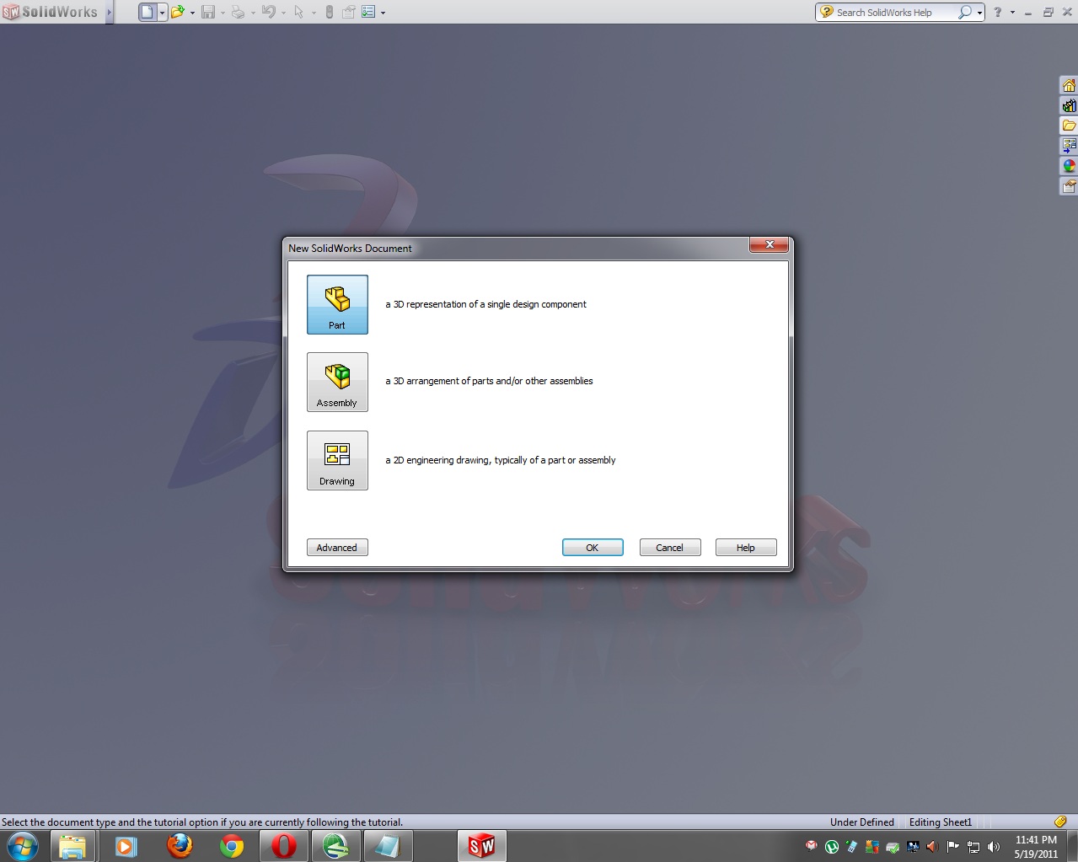Click 'Under Defined' in status bar
Viewport: 1078px width, 862px height.
coord(861,822)
